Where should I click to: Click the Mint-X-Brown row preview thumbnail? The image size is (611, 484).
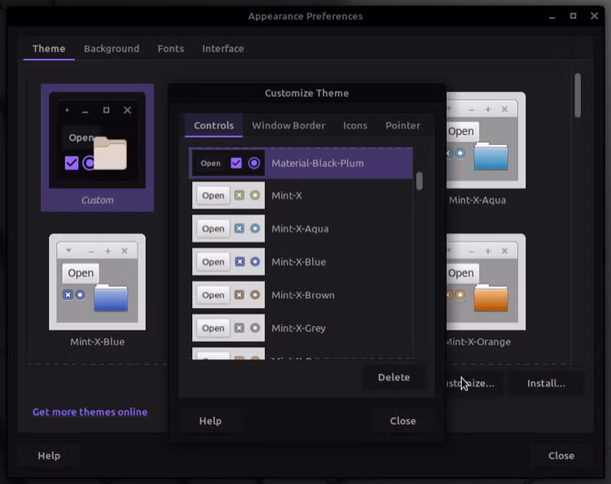(228, 295)
